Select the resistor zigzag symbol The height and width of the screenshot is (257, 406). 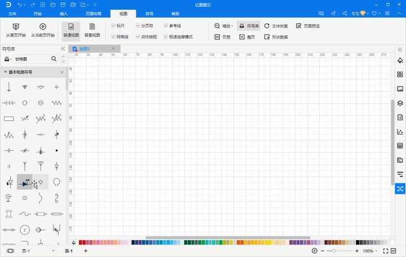click(56, 103)
